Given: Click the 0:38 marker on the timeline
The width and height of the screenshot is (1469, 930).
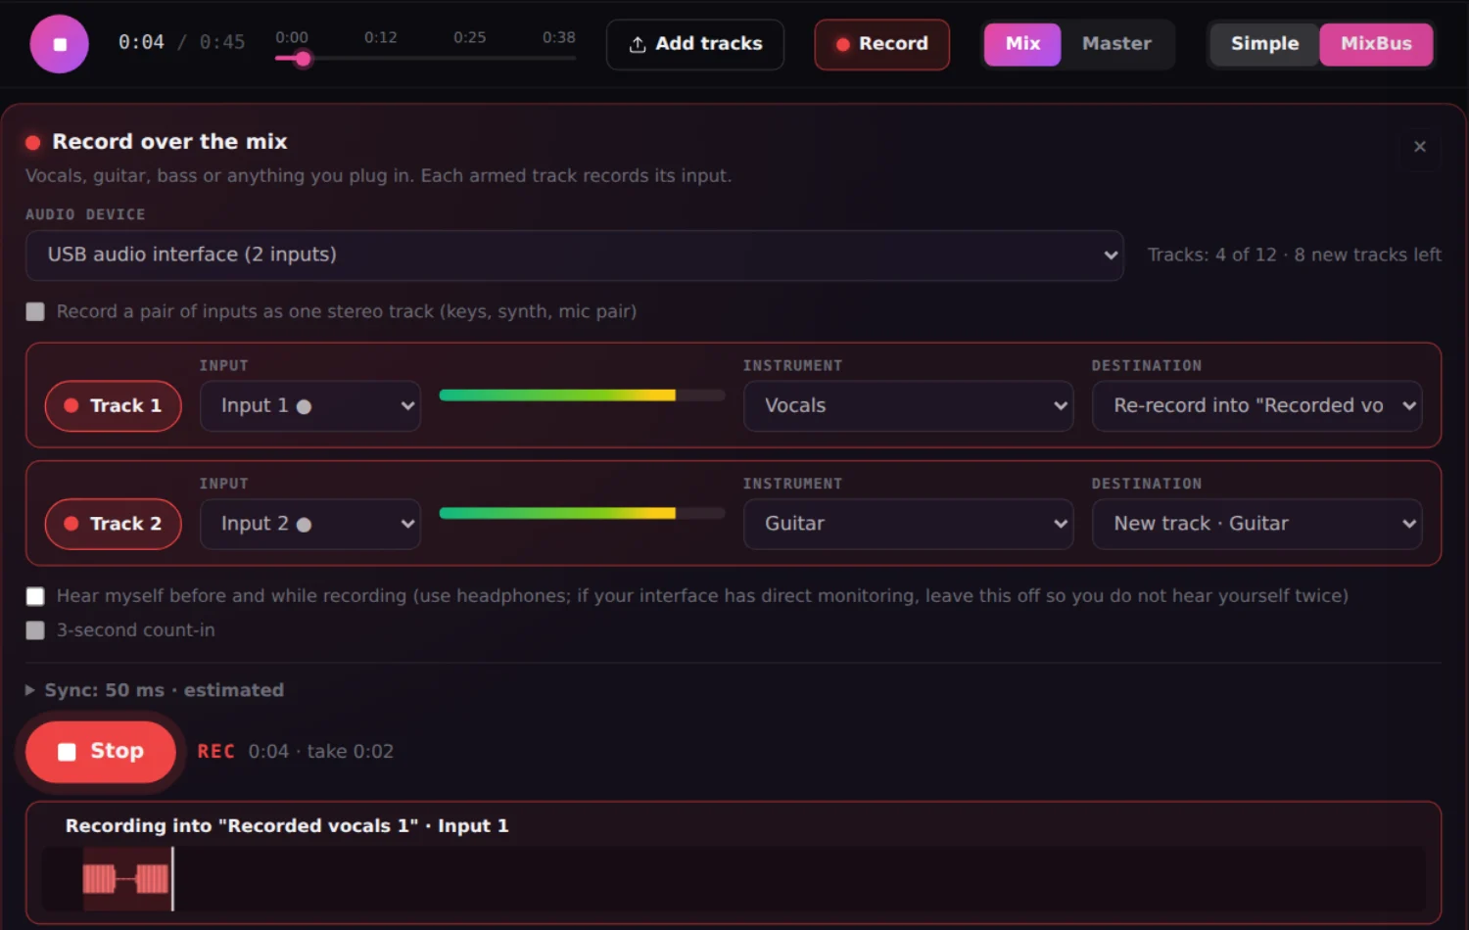Looking at the screenshot, I should pos(559,37).
